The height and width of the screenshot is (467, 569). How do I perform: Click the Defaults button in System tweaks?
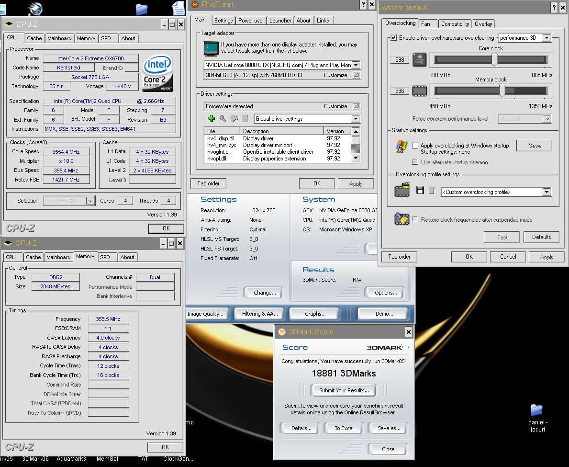pos(541,237)
